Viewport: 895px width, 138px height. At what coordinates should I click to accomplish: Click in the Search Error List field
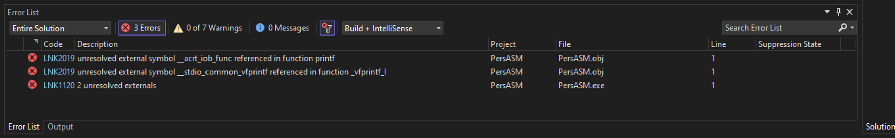click(x=778, y=28)
